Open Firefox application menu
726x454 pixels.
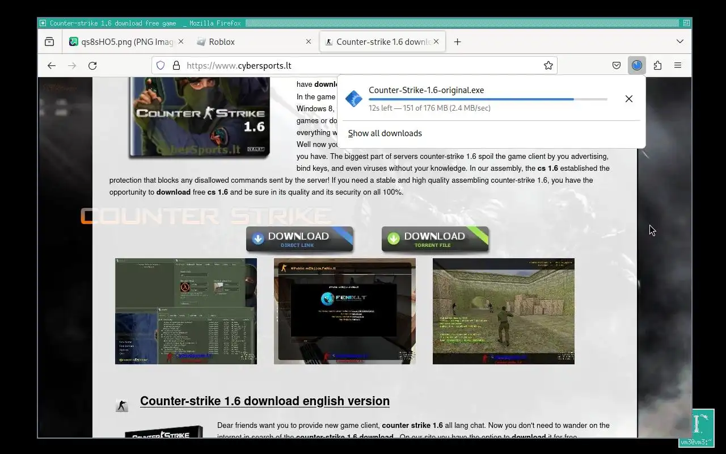(x=678, y=65)
